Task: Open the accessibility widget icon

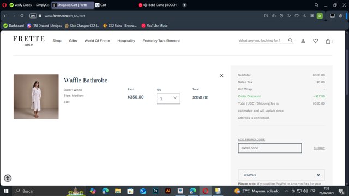Action: [x=8, y=178]
